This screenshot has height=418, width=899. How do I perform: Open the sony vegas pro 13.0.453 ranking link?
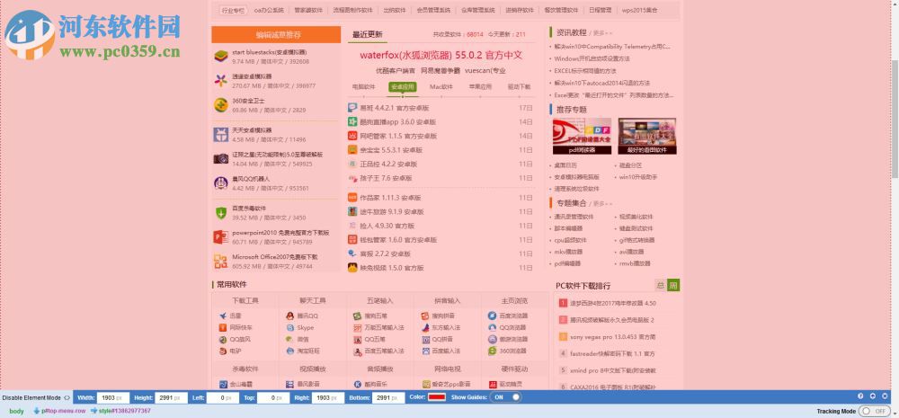coord(613,337)
